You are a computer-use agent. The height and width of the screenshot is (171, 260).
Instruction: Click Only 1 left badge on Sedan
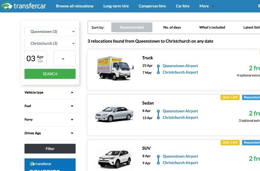click(230, 97)
